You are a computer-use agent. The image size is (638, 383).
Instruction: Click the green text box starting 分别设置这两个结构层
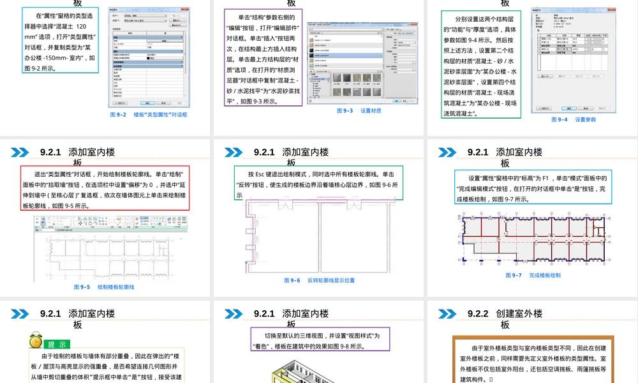click(481, 64)
